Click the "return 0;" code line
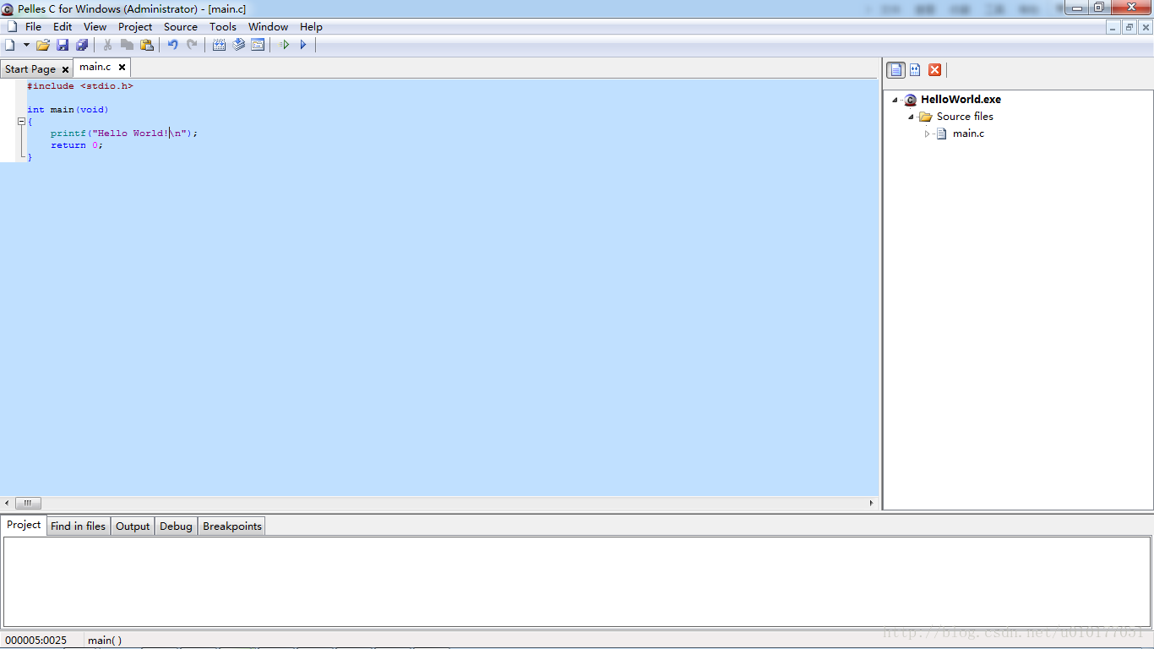This screenshot has height=649, width=1154. tap(76, 145)
